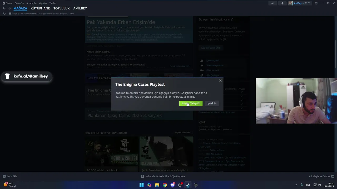Click the friends chat icon in bottom bar
The width and height of the screenshot is (337, 189).
coord(333,176)
